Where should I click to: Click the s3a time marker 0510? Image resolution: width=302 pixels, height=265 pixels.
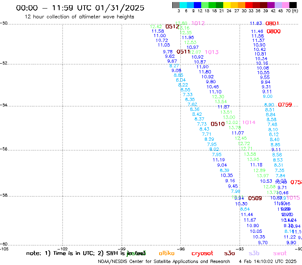tap(218, 124)
